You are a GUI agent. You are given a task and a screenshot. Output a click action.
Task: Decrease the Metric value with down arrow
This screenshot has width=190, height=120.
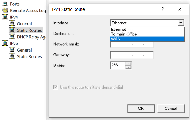pyautogui.click(x=128, y=67)
